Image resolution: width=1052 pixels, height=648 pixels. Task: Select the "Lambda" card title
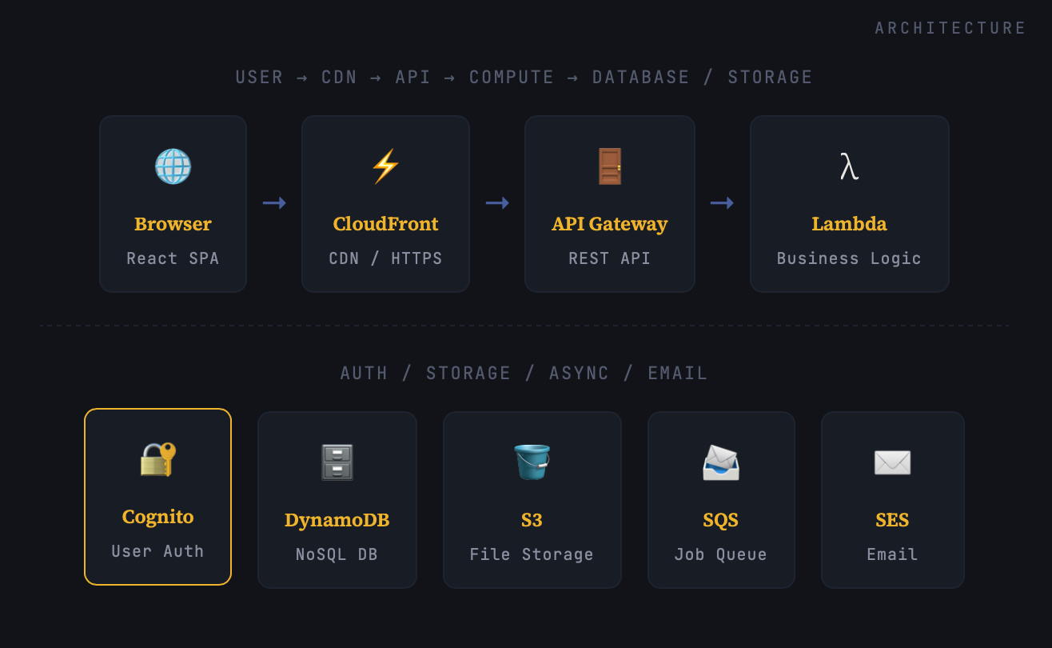point(849,224)
